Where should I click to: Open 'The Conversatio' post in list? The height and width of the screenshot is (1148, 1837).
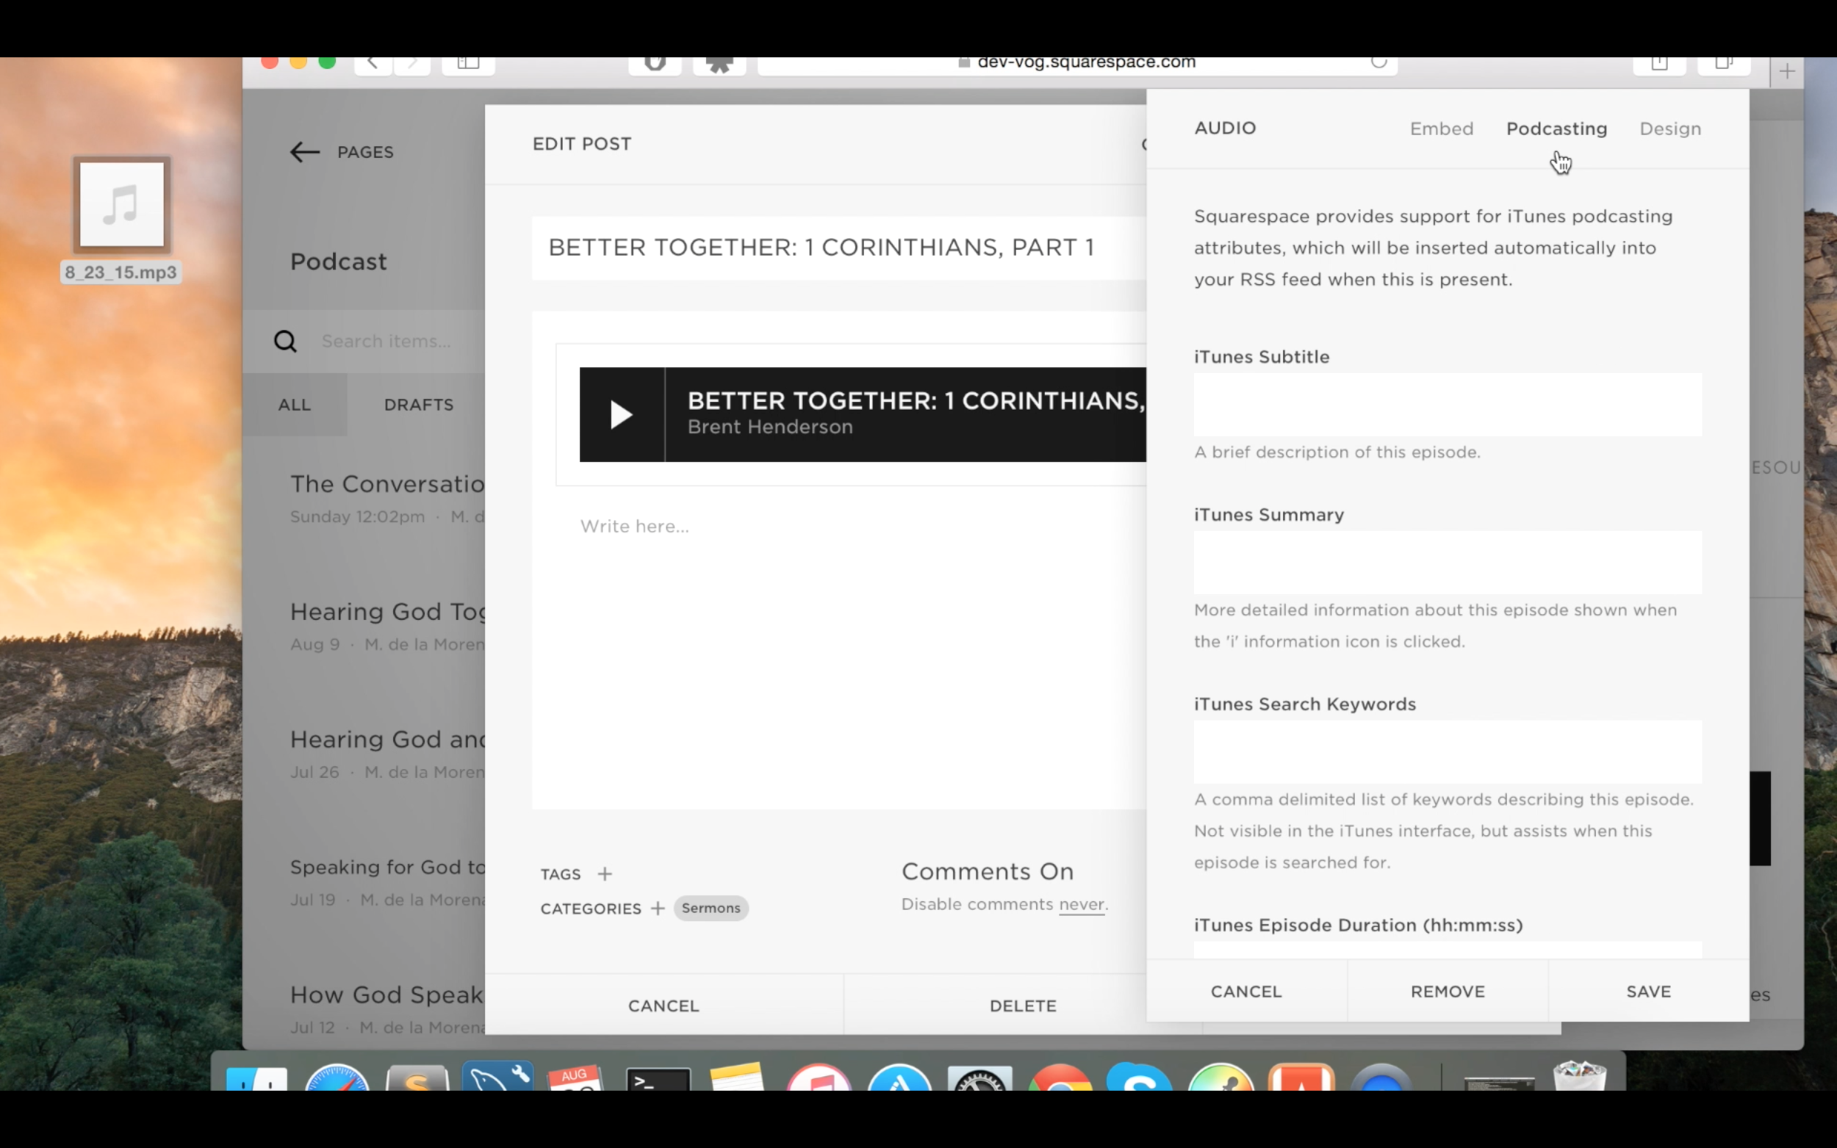387,499
